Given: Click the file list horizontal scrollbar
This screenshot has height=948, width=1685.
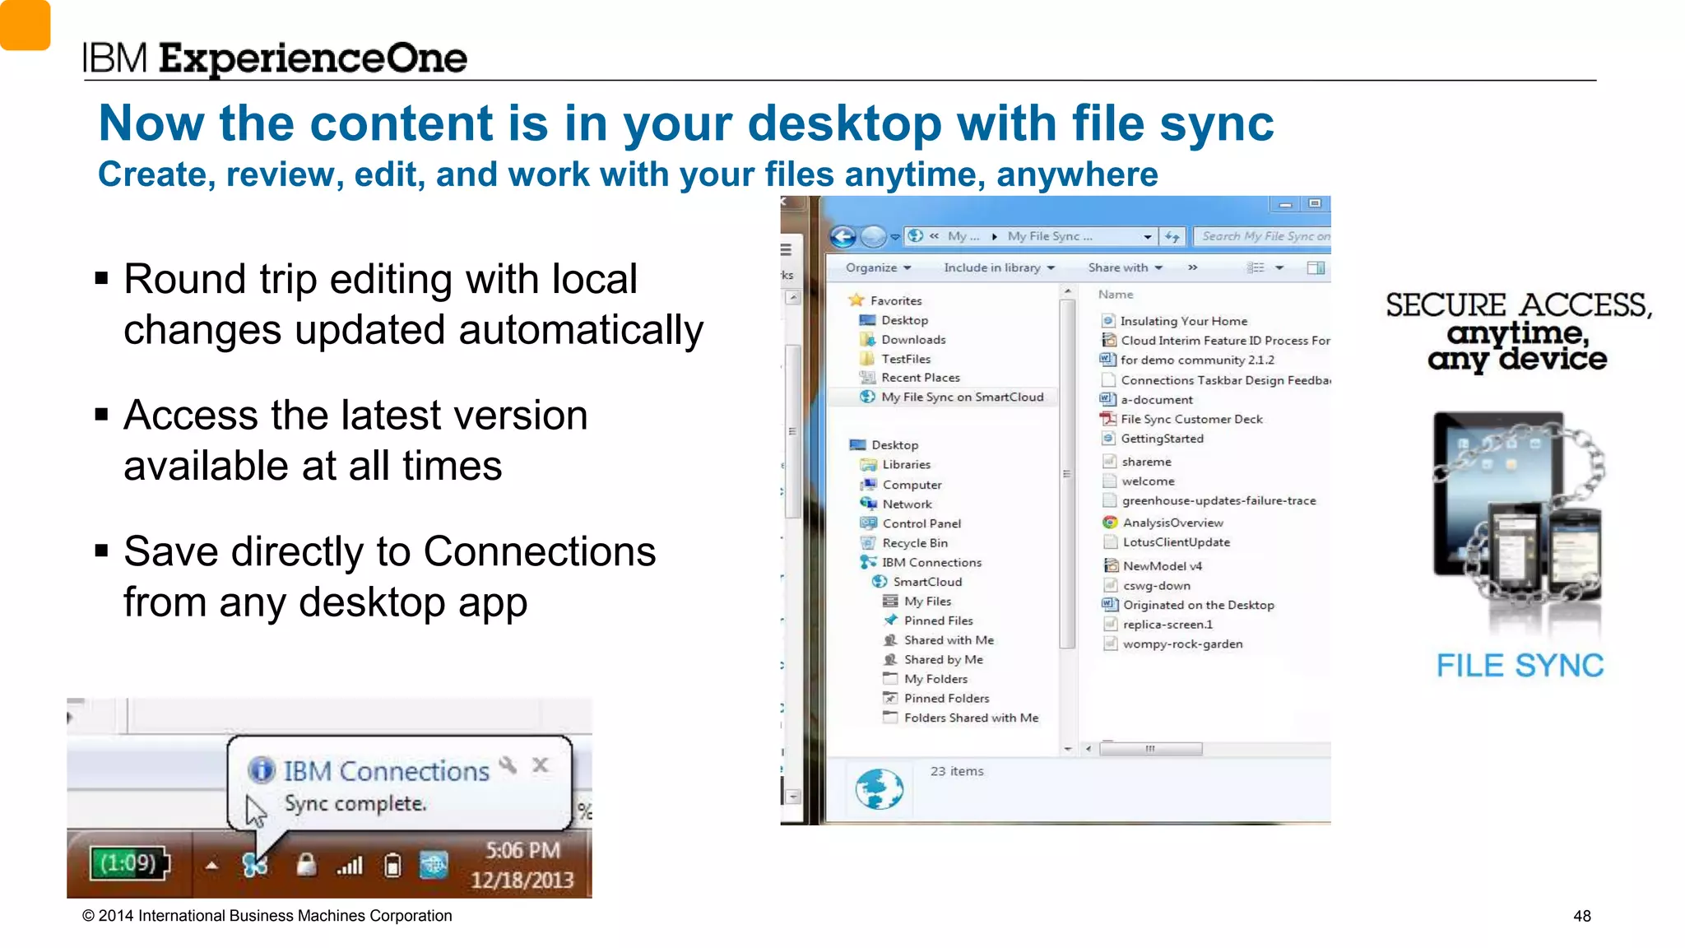Looking at the screenshot, I should click(1150, 749).
